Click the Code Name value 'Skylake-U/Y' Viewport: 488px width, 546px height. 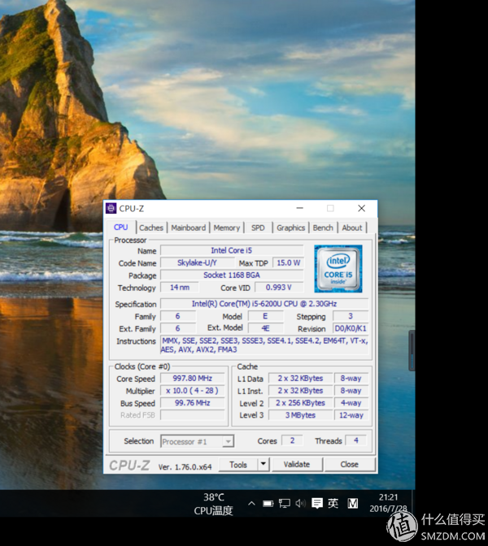click(198, 262)
